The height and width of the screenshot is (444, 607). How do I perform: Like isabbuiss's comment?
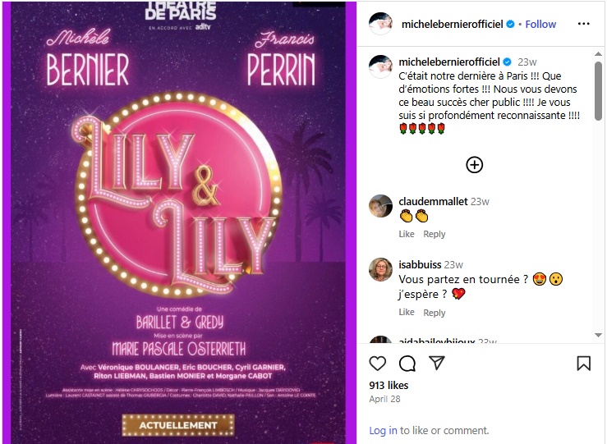click(x=407, y=312)
